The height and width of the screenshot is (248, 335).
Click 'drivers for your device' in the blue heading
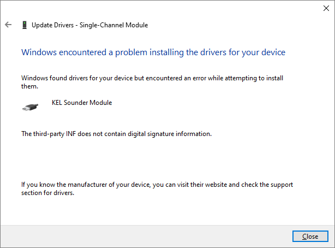pos(236,52)
